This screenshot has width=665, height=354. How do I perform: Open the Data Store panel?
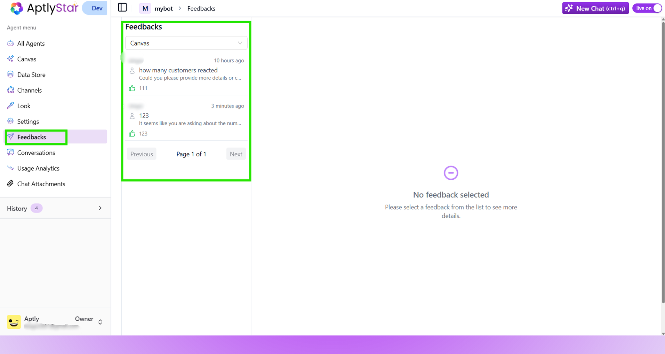pos(31,74)
